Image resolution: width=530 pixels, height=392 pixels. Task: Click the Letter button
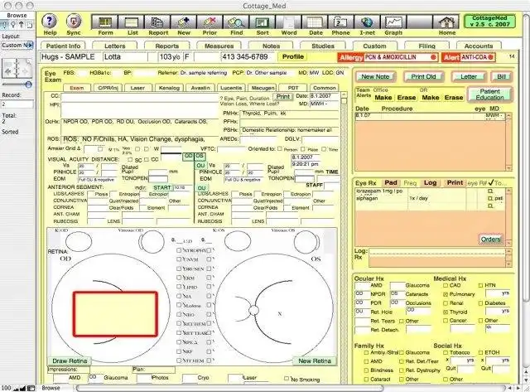(x=469, y=77)
